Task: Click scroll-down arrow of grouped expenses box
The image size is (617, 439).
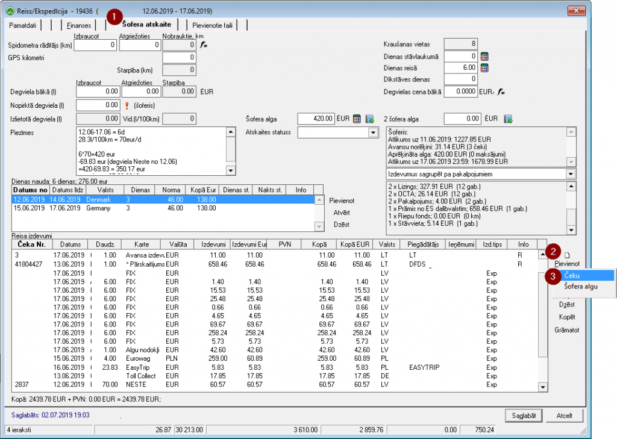Action: pyautogui.click(x=571, y=230)
